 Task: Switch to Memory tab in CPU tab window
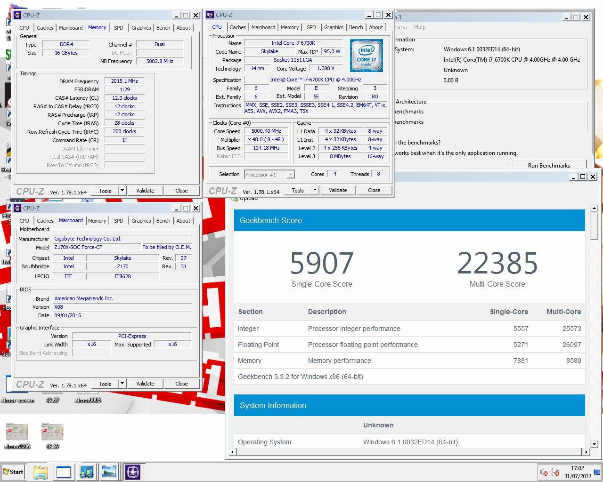pyautogui.click(x=290, y=27)
